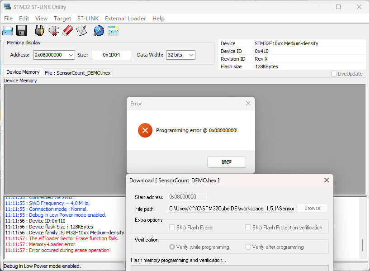
Task: Click the ST-LINK Utility app title icon
Action: point(7,7)
